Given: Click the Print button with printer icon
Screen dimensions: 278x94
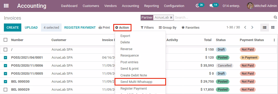Looking at the screenshot, I should click(104, 28).
